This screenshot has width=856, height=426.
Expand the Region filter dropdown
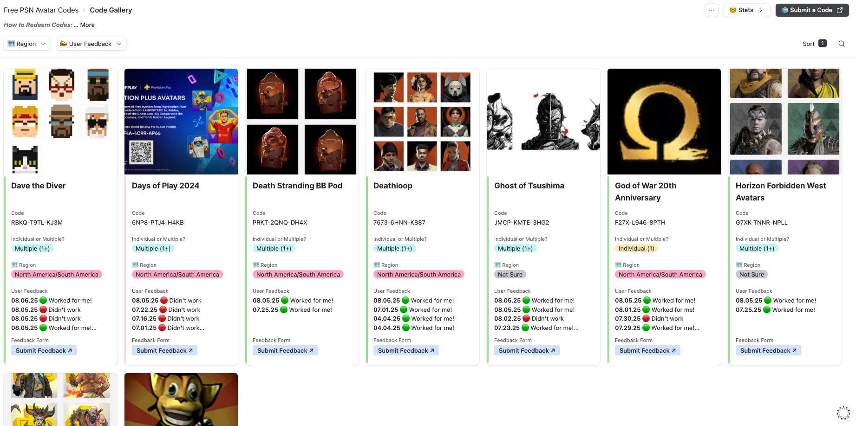click(27, 44)
